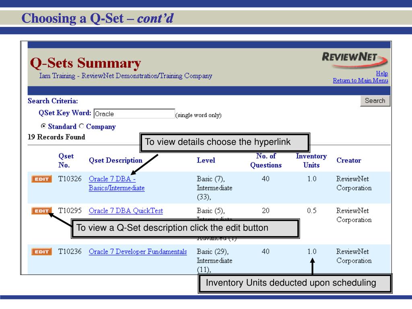Viewport: 412px width, 309px height.
Task: Click the Qset No. column header
Action: click(66, 161)
